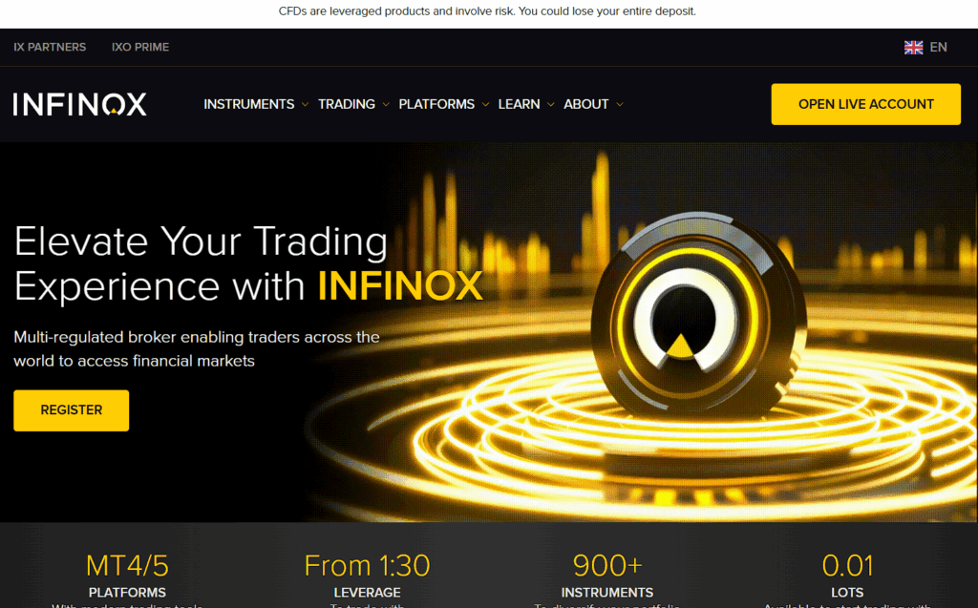Expand the Learn dropdown chevron
The width and height of the screenshot is (978, 608).
pos(551,105)
